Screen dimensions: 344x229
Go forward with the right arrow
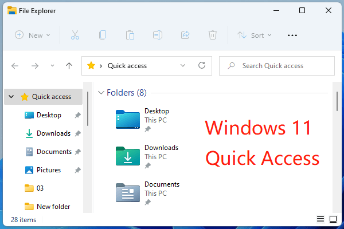point(35,66)
